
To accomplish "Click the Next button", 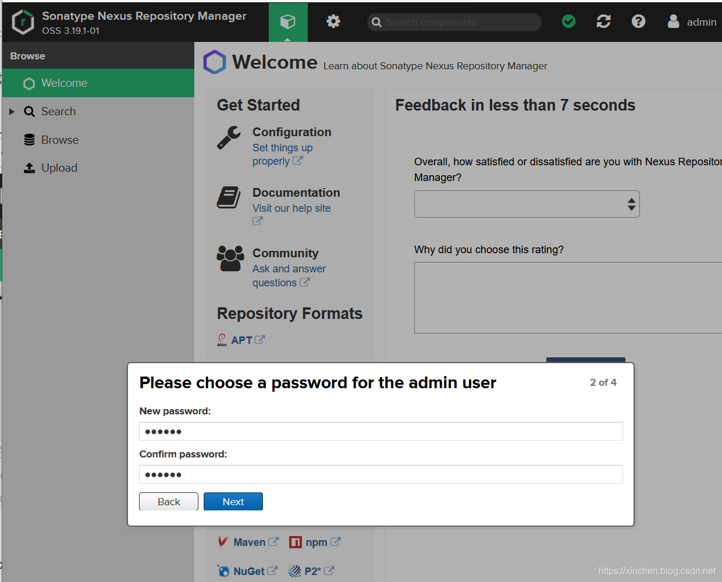I will point(233,502).
